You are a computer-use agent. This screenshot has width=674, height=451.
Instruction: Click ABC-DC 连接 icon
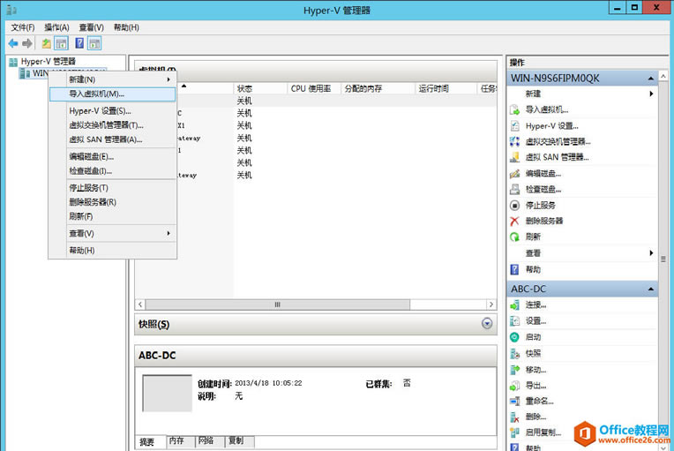coord(514,305)
